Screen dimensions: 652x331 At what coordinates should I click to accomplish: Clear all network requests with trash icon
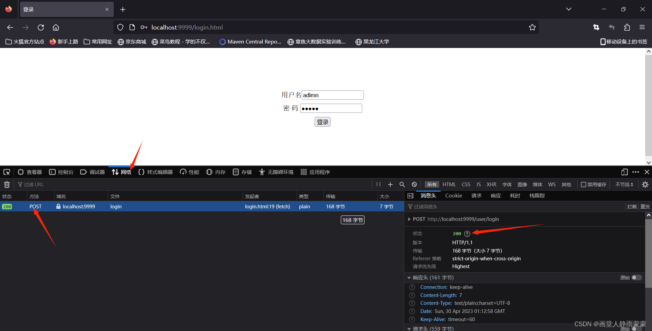click(6, 184)
